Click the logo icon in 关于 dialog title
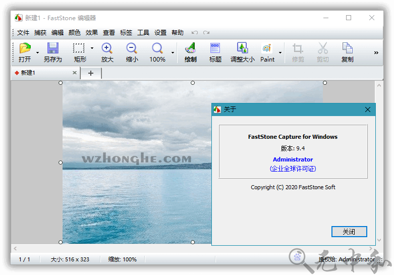 217,109
